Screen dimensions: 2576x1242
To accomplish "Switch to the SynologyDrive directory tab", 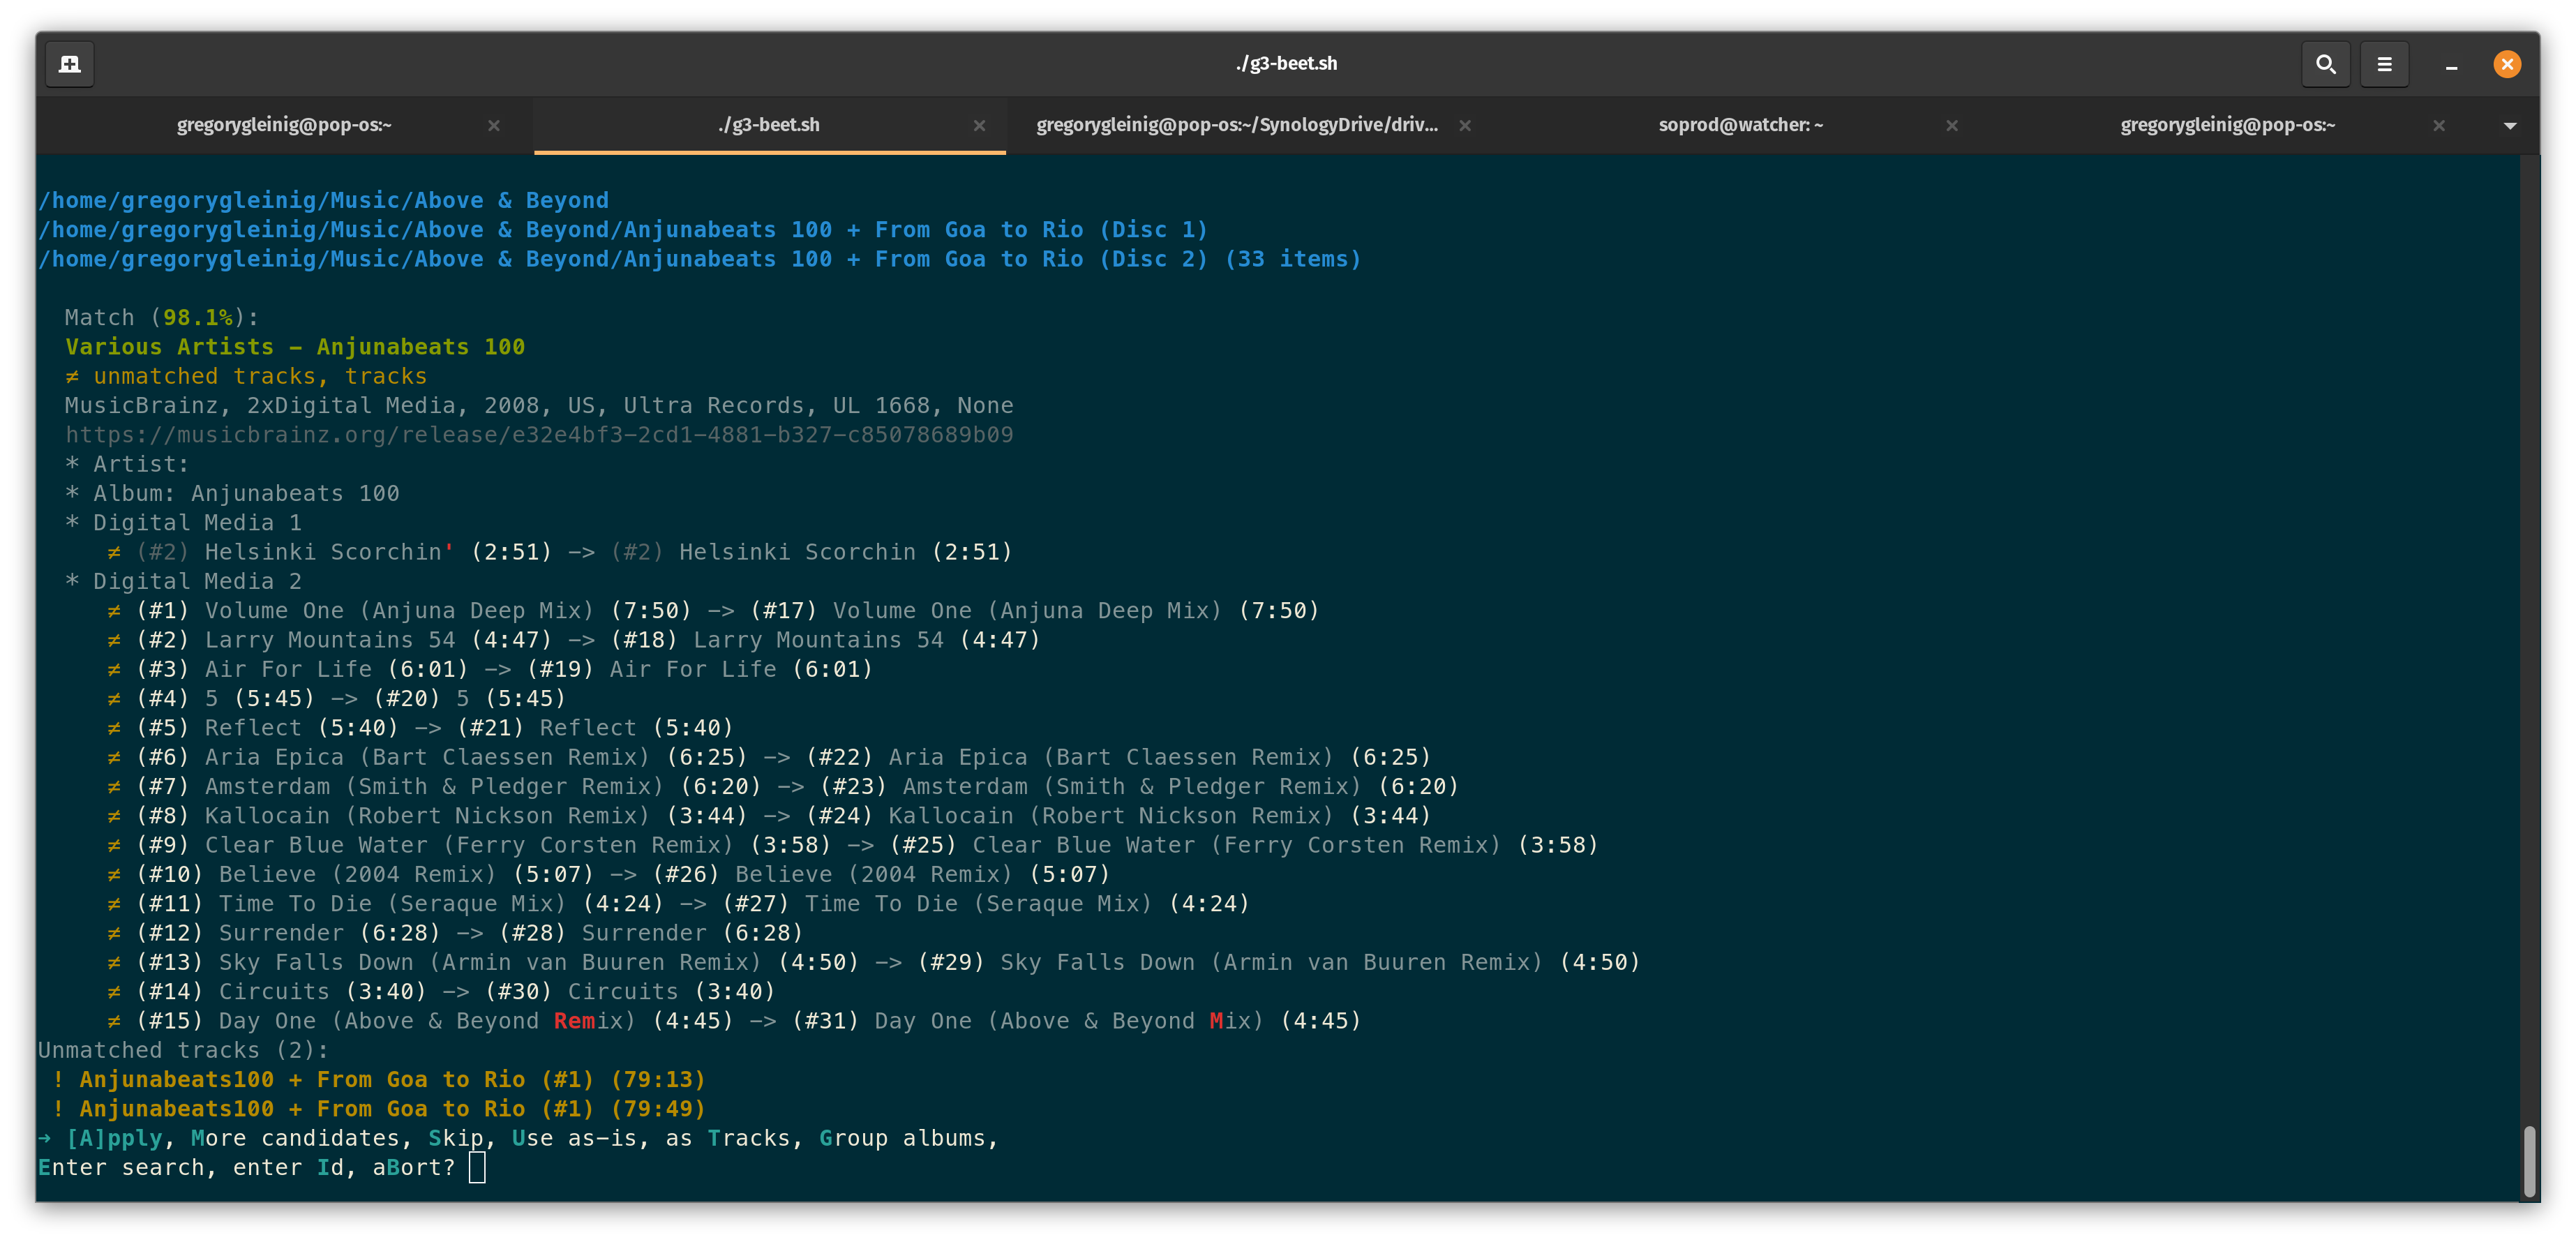I will [1236, 125].
